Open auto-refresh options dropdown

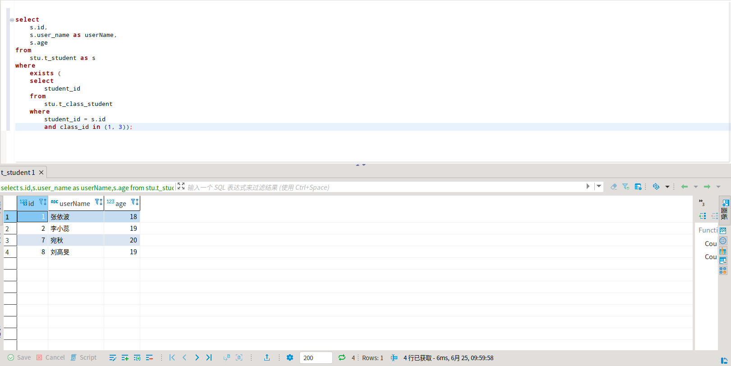(x=667, y=187)
